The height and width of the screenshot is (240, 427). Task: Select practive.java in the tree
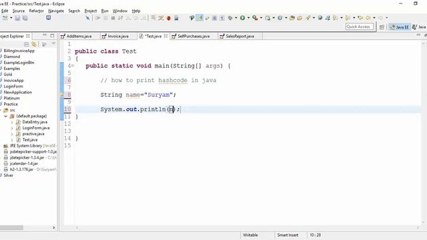tap(33, 134)
